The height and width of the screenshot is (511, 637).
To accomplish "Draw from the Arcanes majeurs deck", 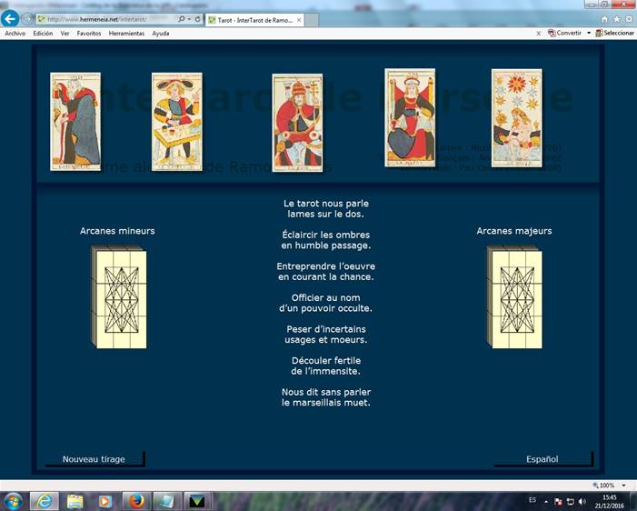I will pos(514,296).
